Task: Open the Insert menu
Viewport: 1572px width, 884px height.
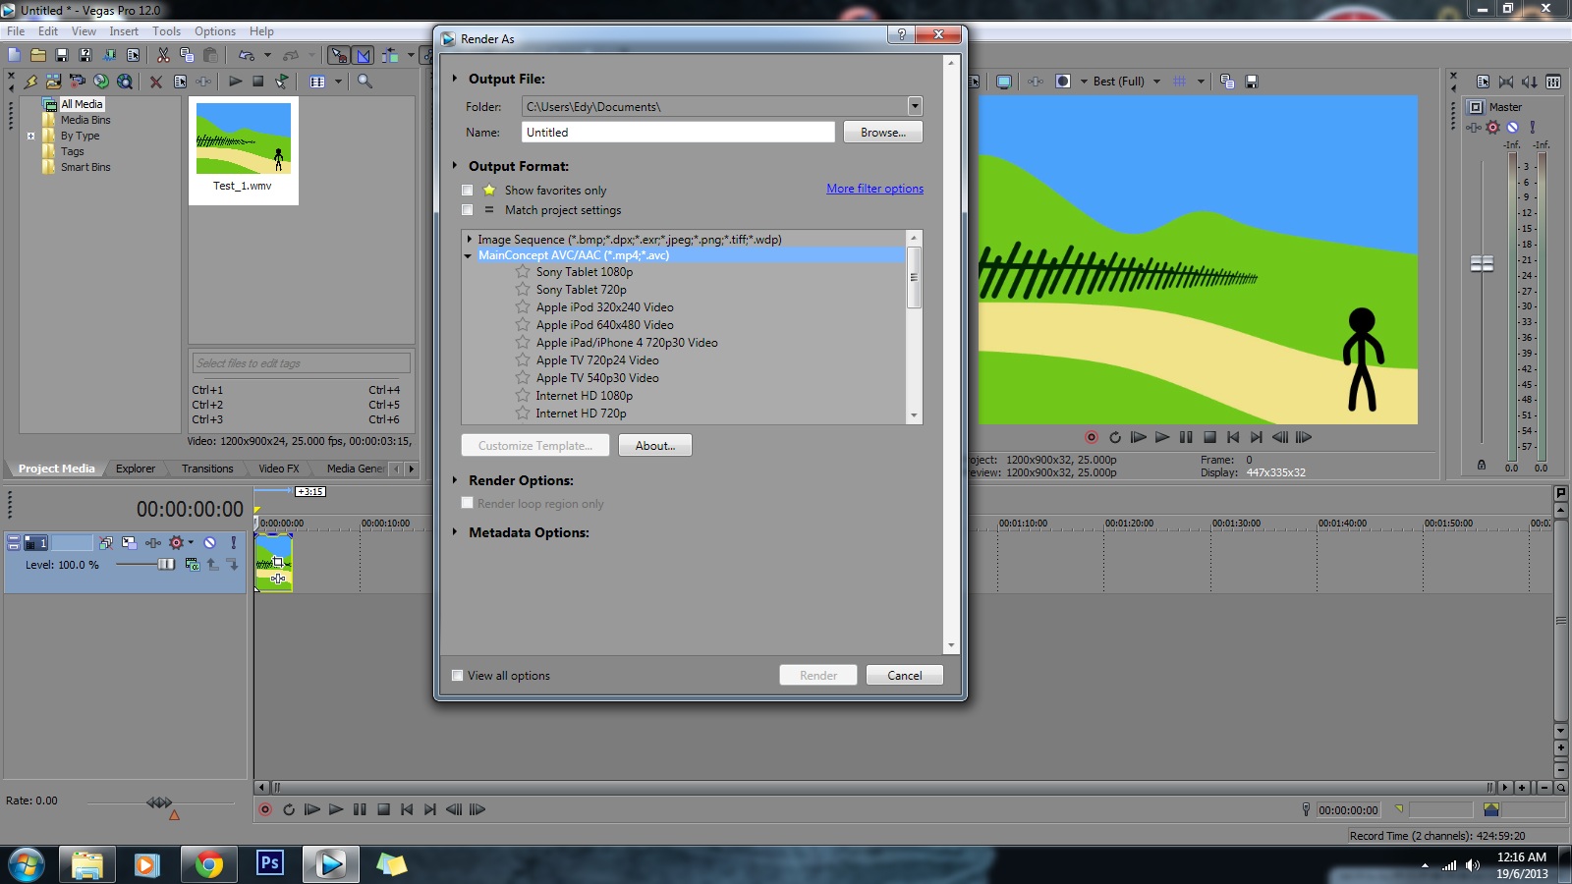Action: click(124, 31)
